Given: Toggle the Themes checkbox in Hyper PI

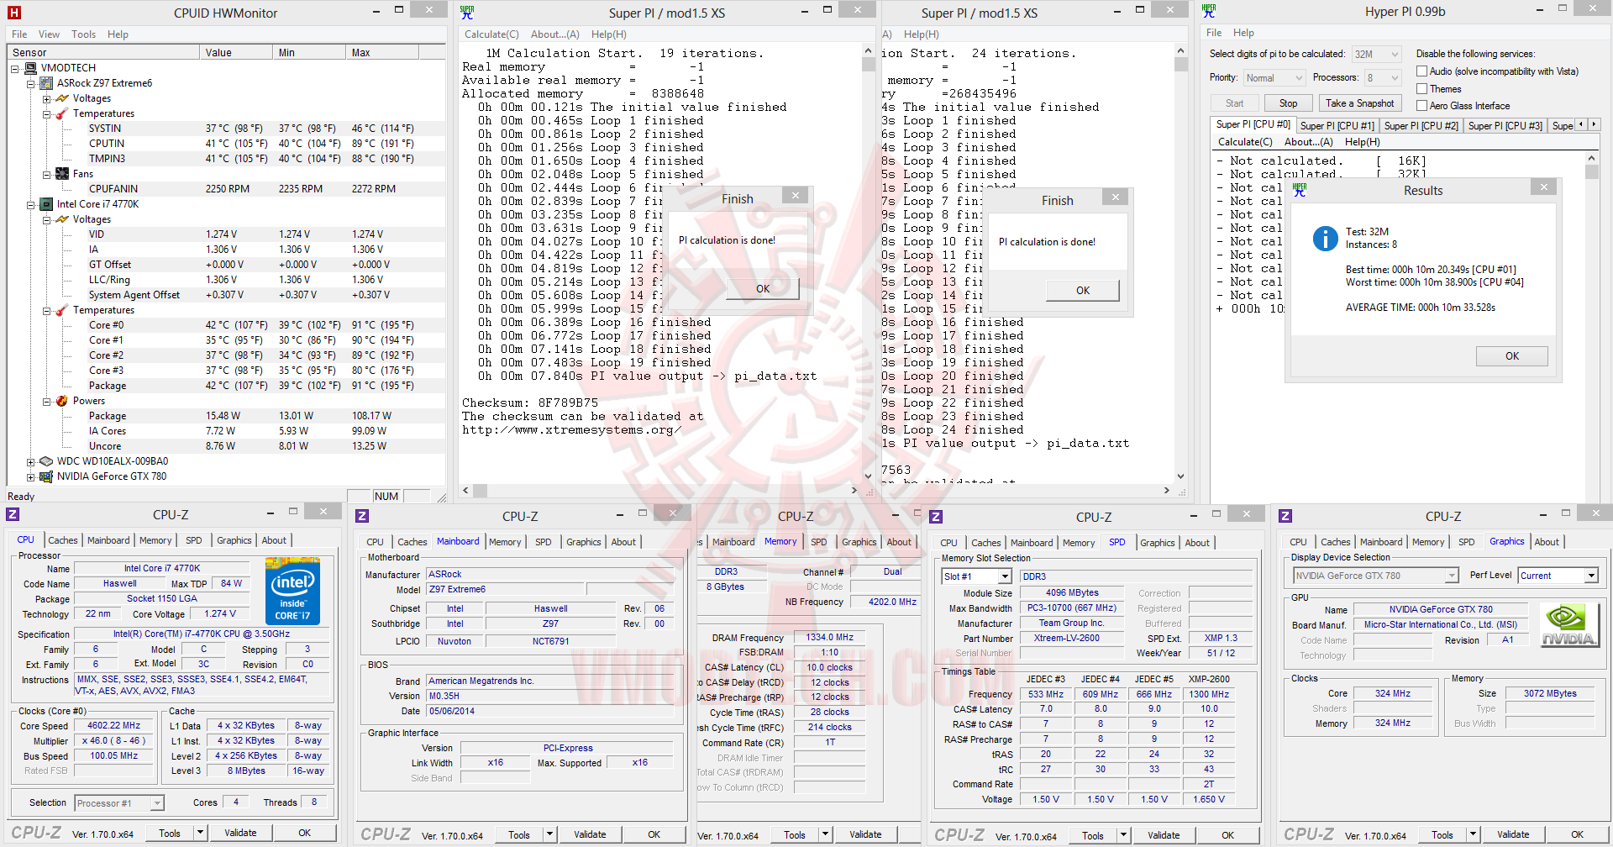Looking at the screenshot, I should coord(1422,88).
